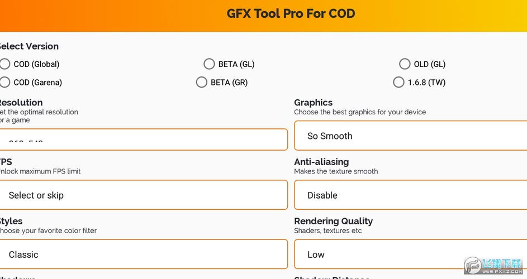Click 'Choose the best graphics for your device' text
The height and width of the screenshot is (279, 527).
[x=360, y=112]
